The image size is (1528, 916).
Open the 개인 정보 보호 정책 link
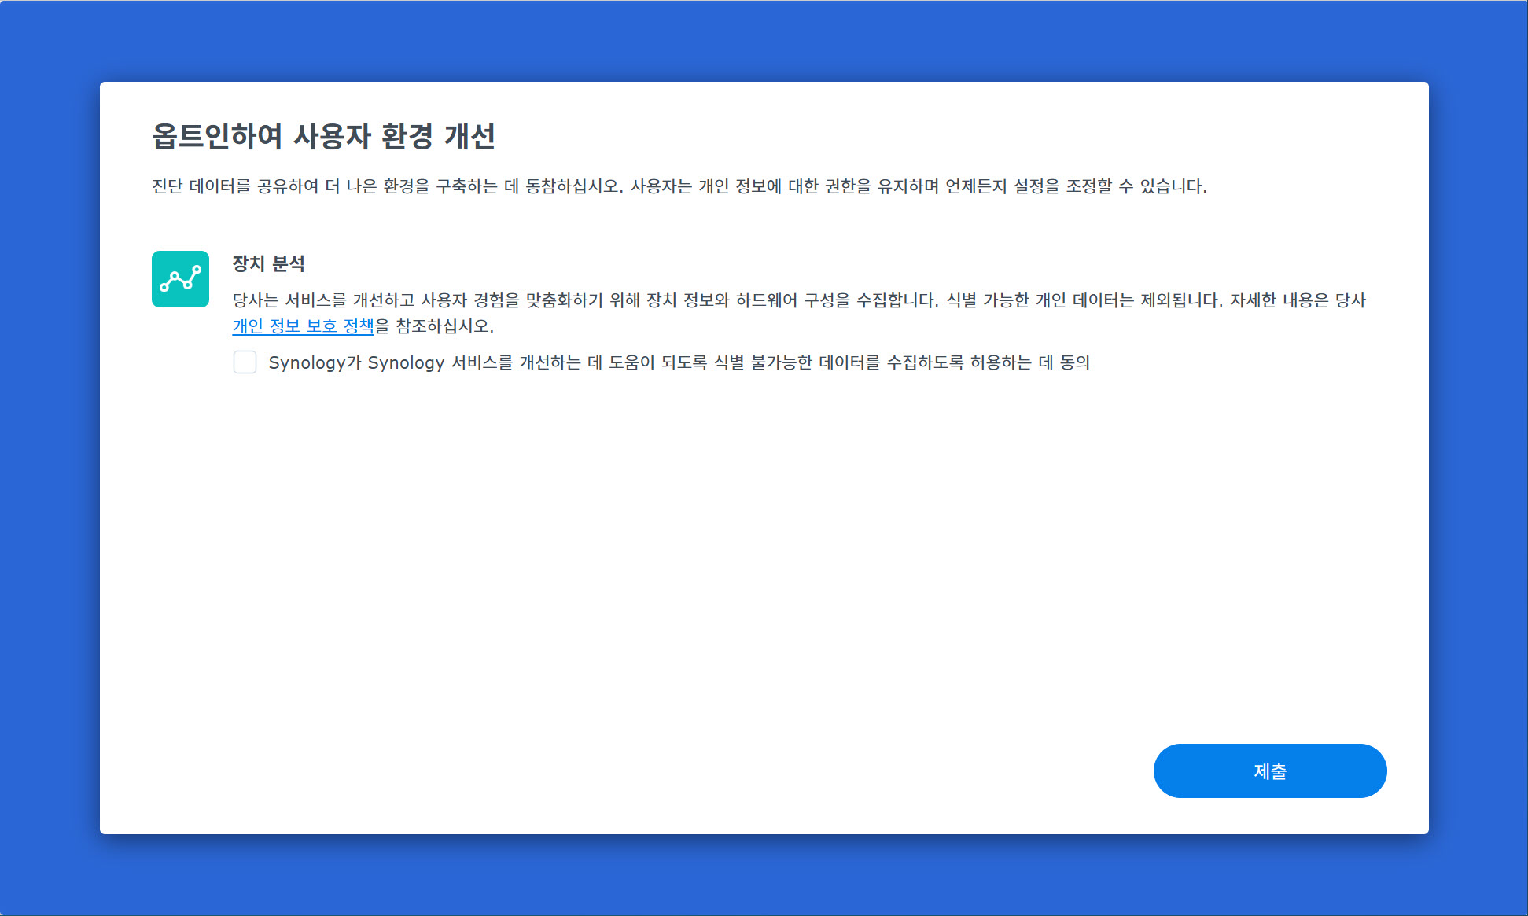[303, 326]
